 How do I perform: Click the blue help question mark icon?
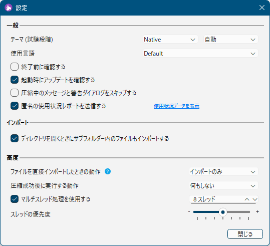point(108,171)
